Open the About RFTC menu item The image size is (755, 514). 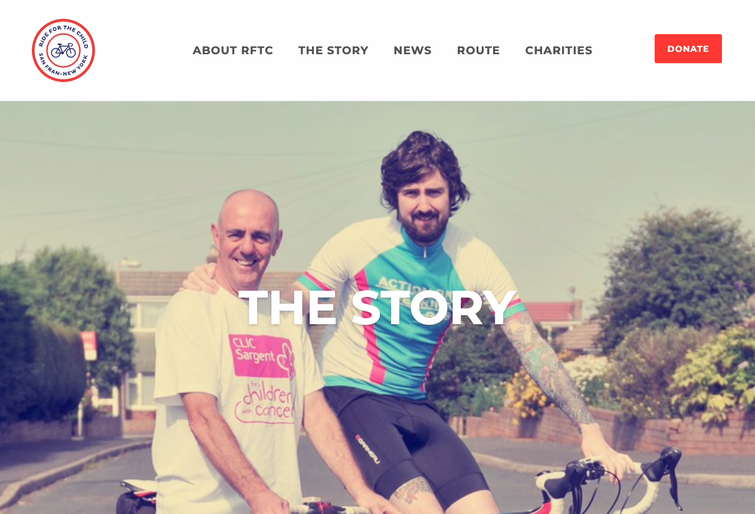tap(233, 51)
